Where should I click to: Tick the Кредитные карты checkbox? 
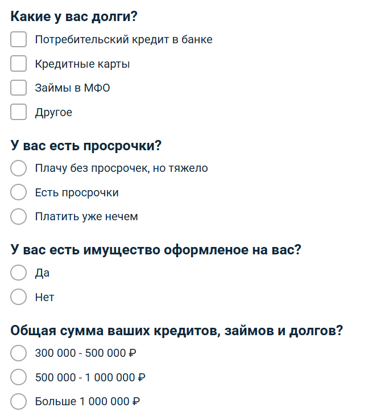pos(18,64)
